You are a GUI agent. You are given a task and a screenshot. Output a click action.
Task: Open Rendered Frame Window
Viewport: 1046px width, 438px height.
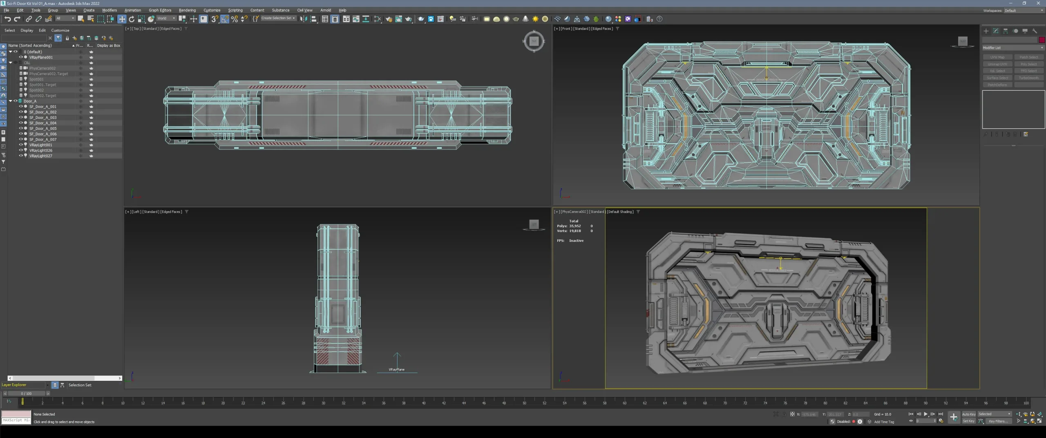tap(637, 19)
